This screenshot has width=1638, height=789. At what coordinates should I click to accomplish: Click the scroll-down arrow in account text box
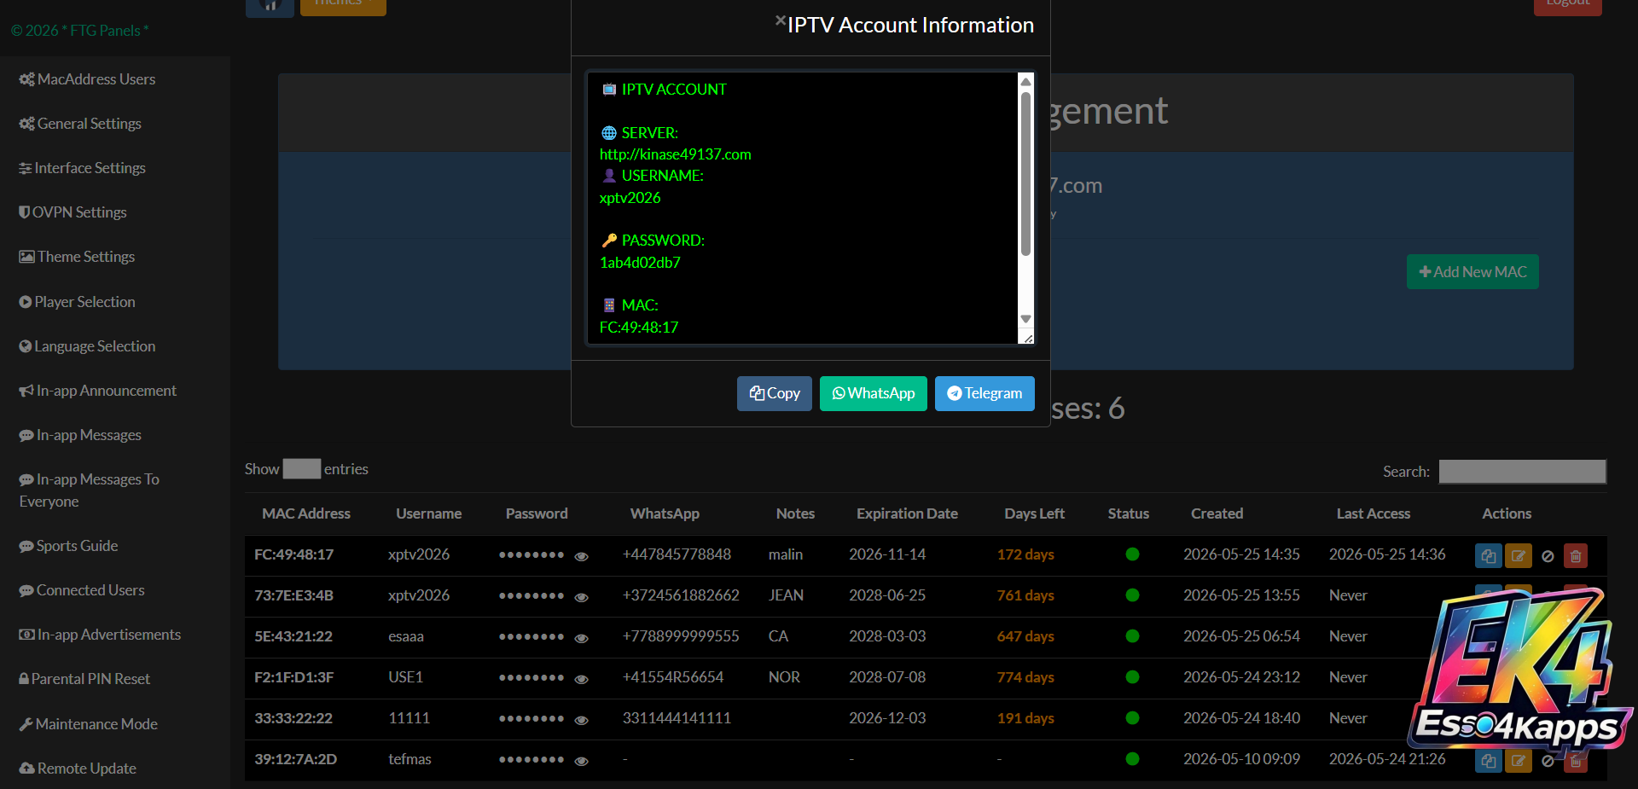coord(1026,319)
